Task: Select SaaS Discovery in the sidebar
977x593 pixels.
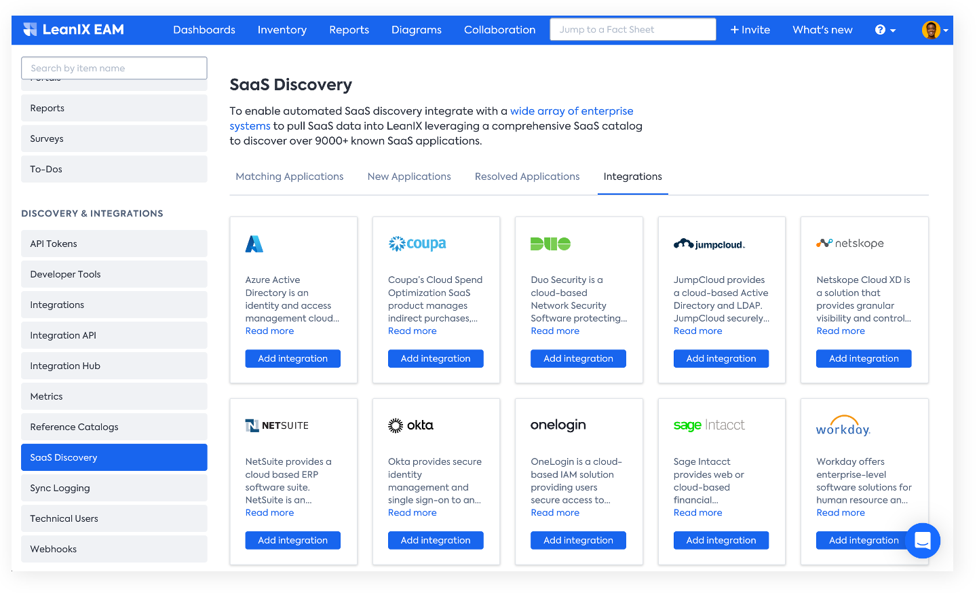Action: pyautogui.click(x=114, y=457)
